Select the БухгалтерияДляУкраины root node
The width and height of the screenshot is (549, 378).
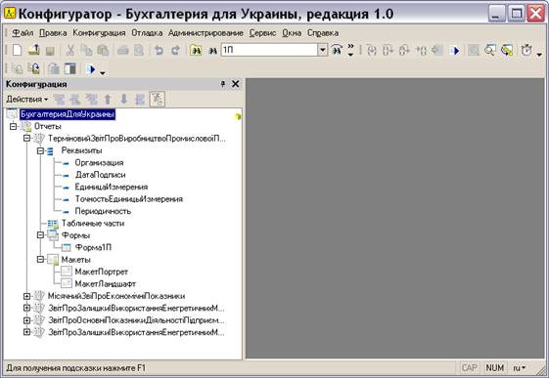click(68, 114)
